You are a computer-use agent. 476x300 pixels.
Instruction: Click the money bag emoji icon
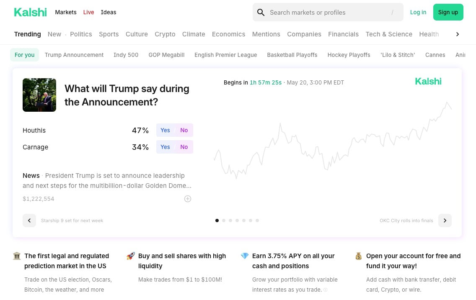pos(359,256)
